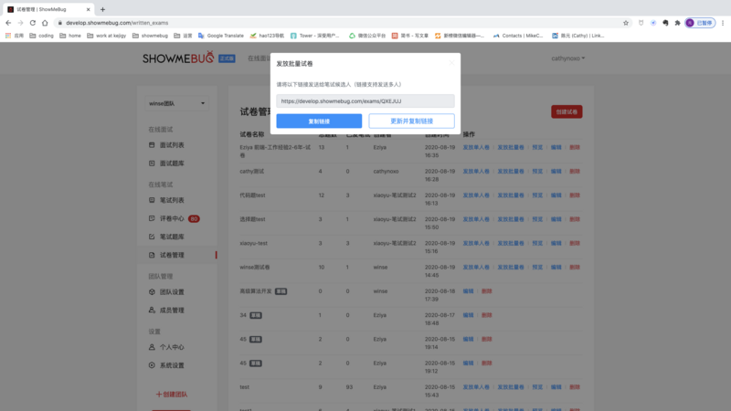
Task: Open 成员管理 in the sidebar
Action: pos(172,311)
